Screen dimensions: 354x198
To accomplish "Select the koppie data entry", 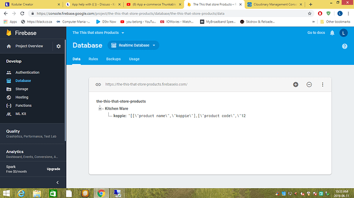I will pos(179,116).
